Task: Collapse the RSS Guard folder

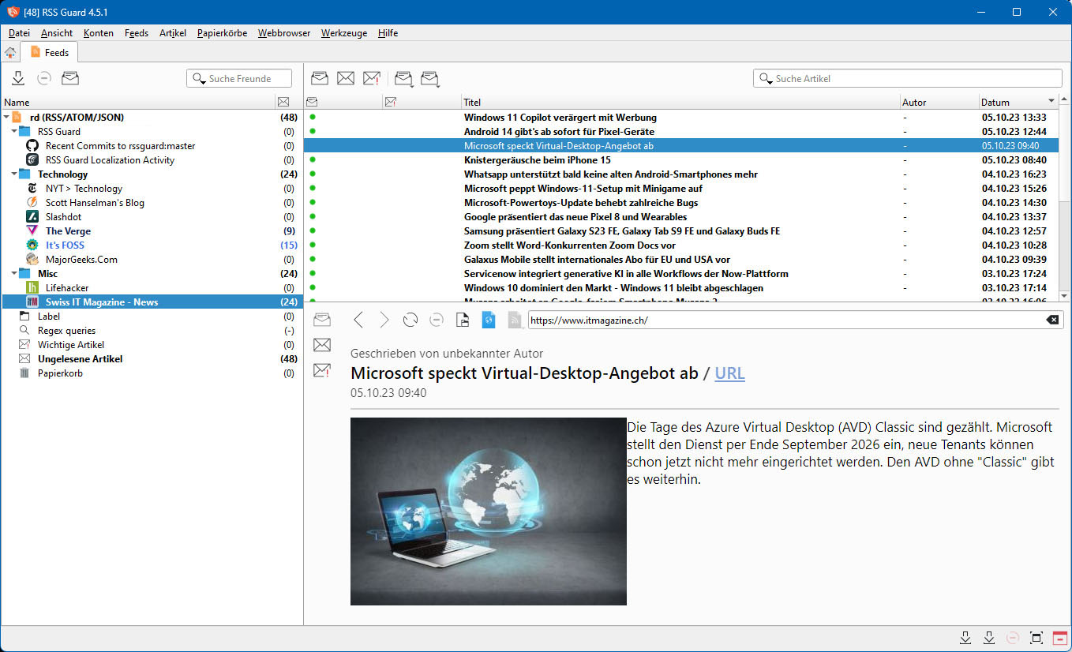Action: [14, 131]
